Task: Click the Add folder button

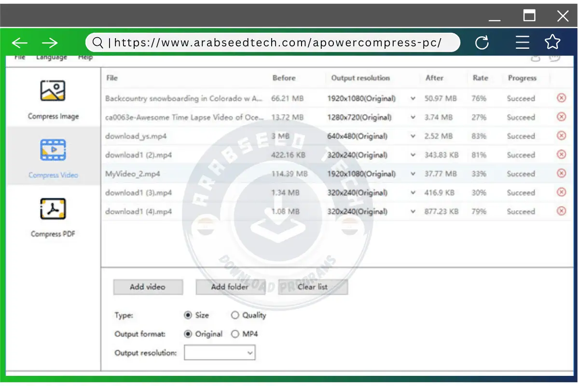Action: tap(230, 287)
